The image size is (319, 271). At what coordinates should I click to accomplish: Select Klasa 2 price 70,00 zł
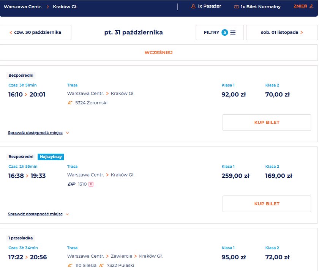click(277, 95)
